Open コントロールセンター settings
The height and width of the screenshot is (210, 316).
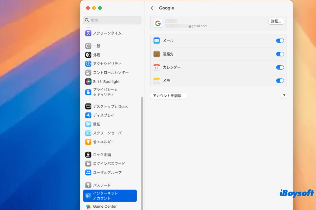88,72
